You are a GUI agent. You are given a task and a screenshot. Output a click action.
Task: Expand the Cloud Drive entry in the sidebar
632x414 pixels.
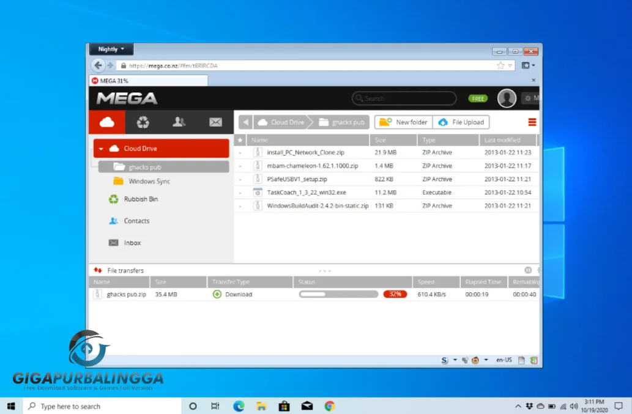[x=101, y=148]
